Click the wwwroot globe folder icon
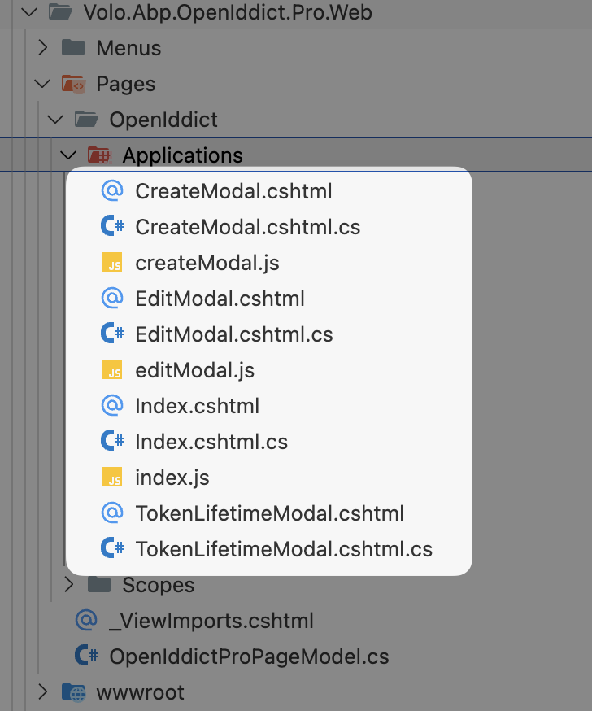The height and width of the screenshot is (711, 592). 73,692
